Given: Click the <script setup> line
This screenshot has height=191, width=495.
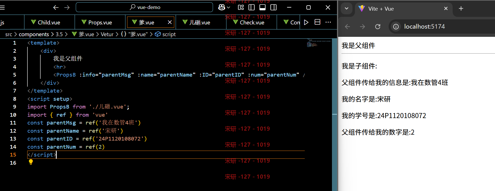Looking at the screenshot, I should pyautogui.click(x=50, y=99).
